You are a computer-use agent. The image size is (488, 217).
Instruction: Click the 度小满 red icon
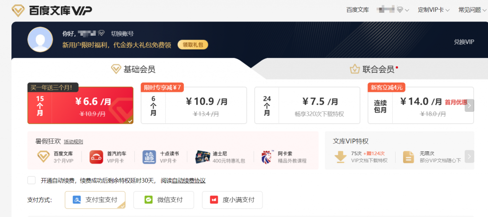[x=214, y=199]
